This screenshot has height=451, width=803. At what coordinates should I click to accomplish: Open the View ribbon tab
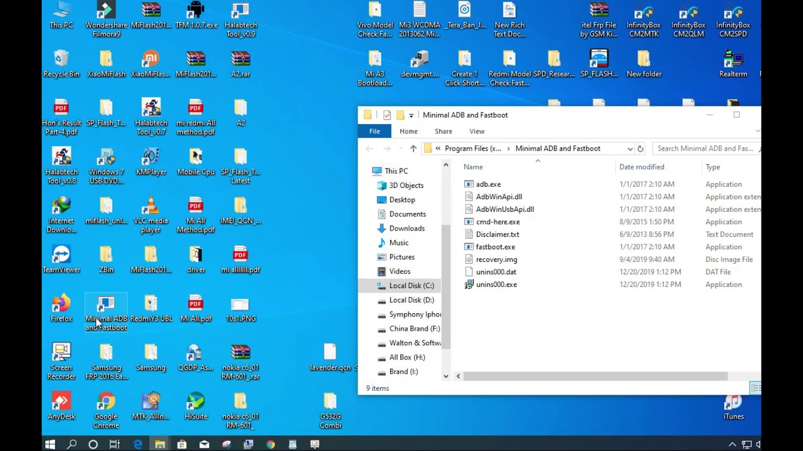coord(477,131)
